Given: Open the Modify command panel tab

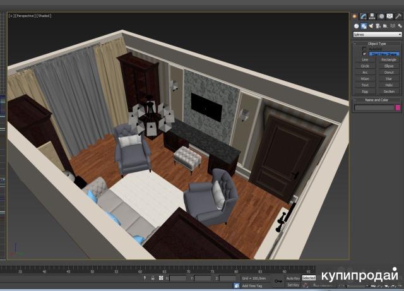Looking at the screenshot, I should coord(364,16).
